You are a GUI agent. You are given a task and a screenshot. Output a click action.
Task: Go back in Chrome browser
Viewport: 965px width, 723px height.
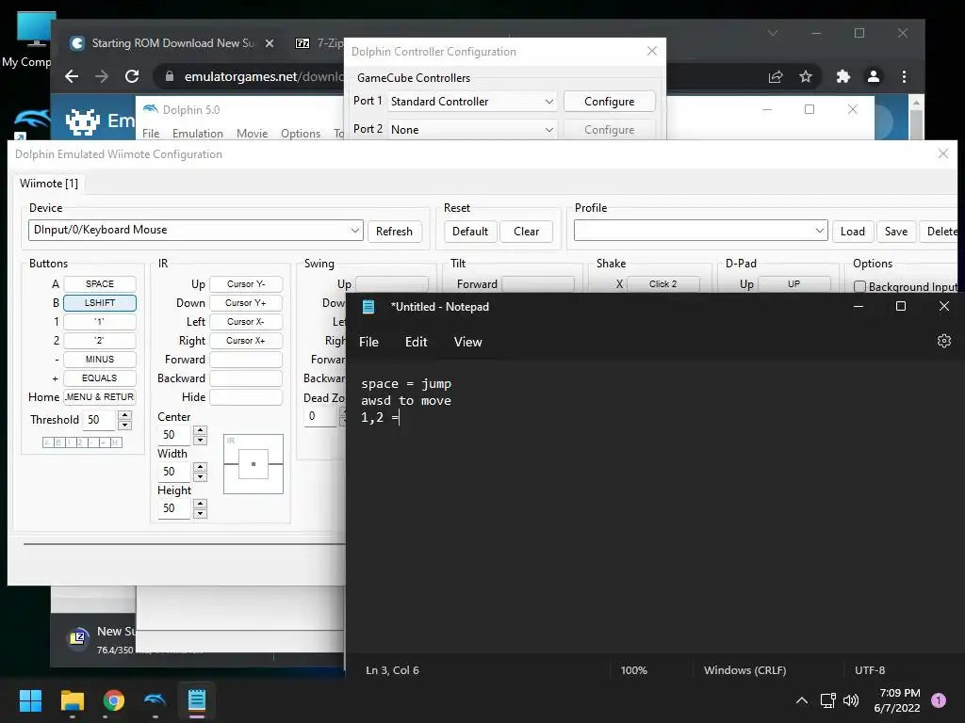tap(72, 76)
